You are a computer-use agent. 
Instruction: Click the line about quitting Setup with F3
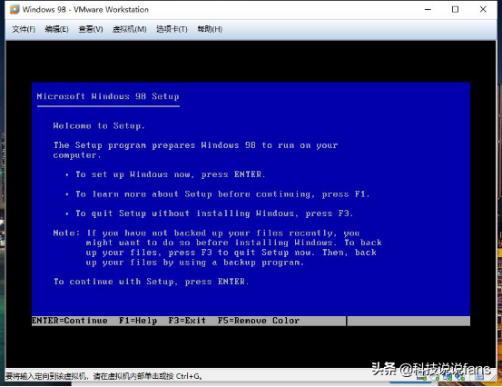[x=214, y=213]
